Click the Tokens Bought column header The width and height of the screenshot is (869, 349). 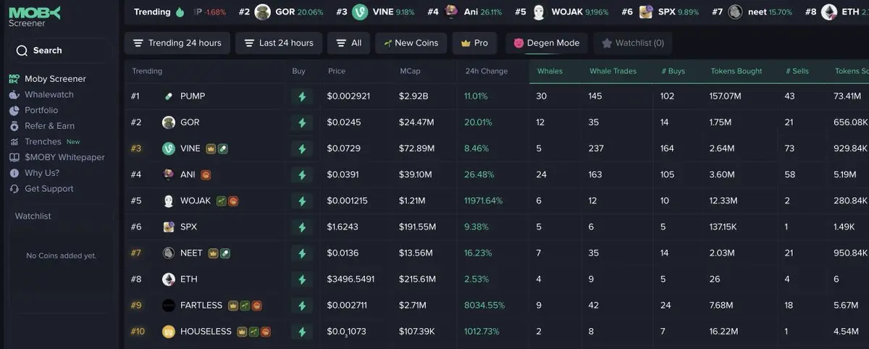point(736,71)
